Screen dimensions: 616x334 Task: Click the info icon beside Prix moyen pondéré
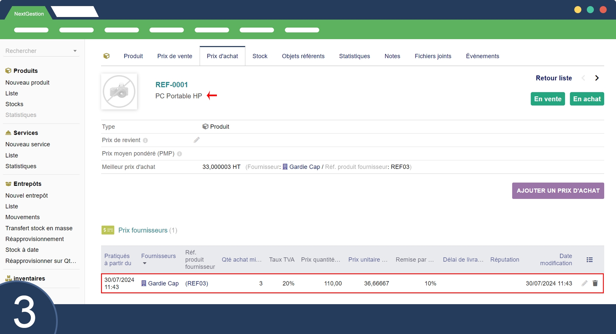[x=179, y=154]
